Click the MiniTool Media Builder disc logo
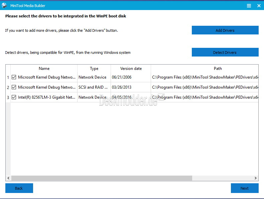 point(4,5)
